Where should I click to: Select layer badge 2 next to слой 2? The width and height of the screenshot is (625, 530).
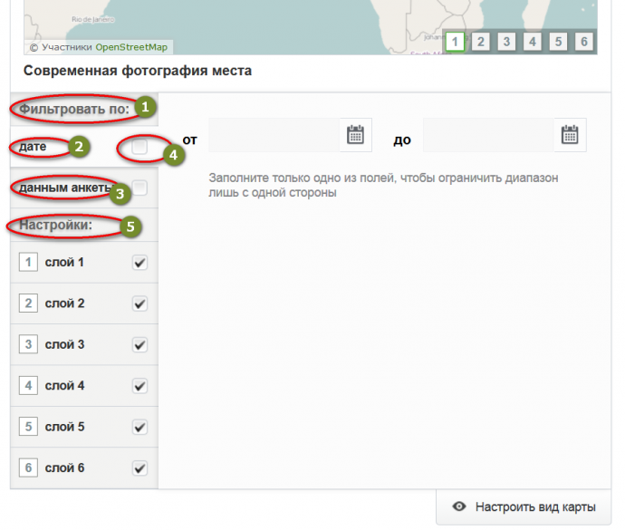[x=28, y=304]
